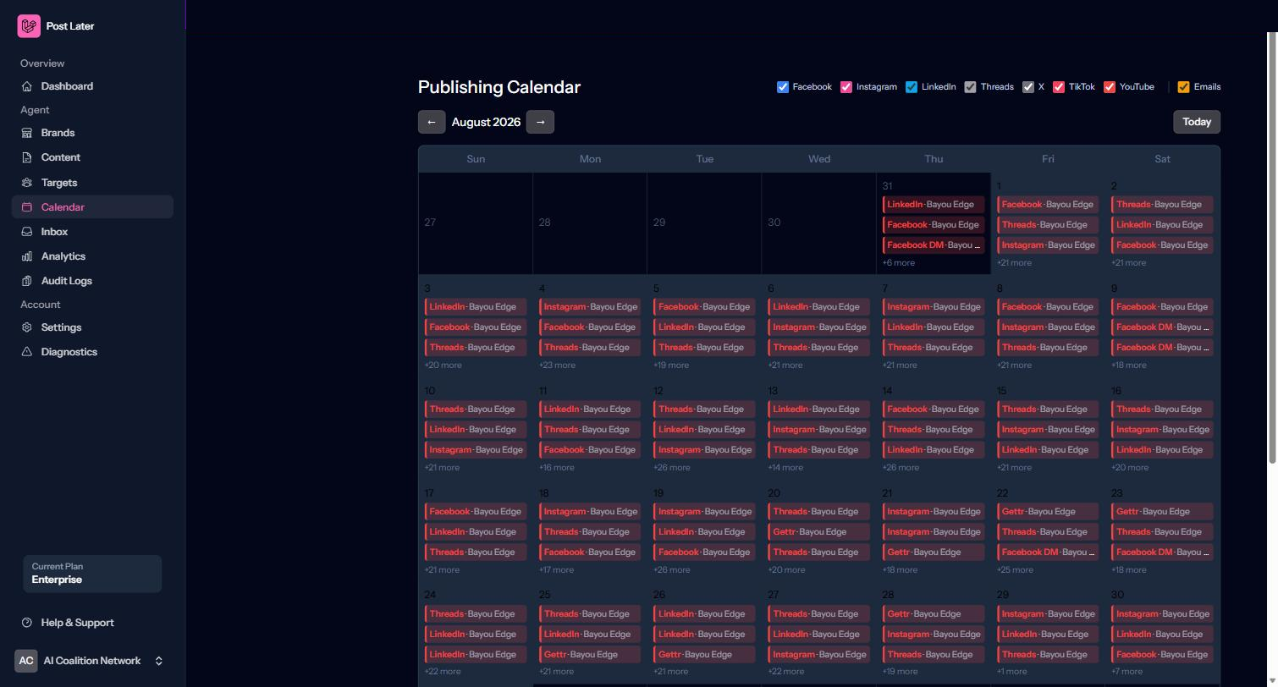The image size is (1278, 687).
Task: Open Facebook DM event on July 31
Action: [934, 245]
